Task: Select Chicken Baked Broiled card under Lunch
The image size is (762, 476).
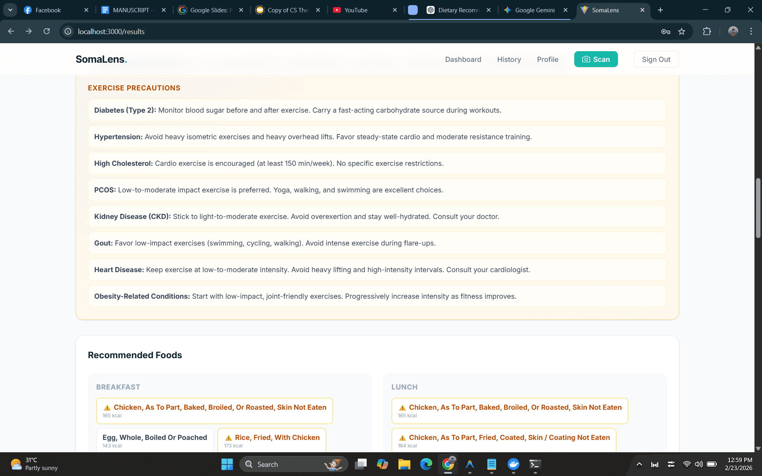Action: click(x=510, y=411)
